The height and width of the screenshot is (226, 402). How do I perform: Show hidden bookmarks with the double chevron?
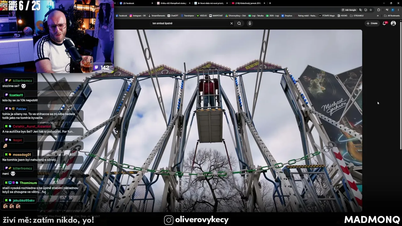378,15
